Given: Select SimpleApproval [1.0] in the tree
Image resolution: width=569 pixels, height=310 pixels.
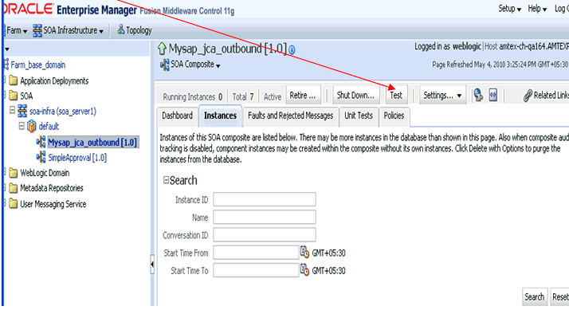Looking at the screenshot, I should 77,158.
